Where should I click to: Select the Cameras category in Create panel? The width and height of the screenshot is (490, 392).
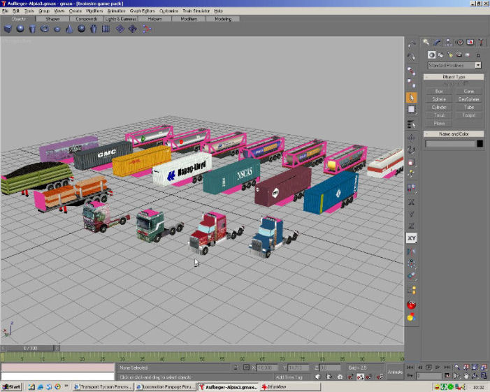point(459,55)
